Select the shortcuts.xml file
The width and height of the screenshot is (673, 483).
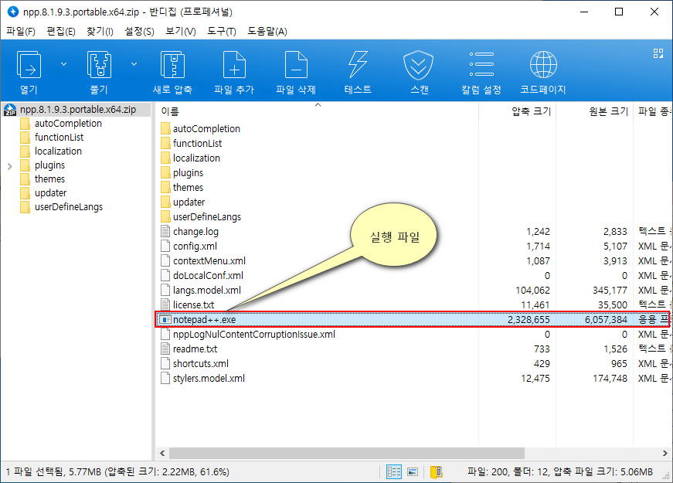tap(200, 364)
